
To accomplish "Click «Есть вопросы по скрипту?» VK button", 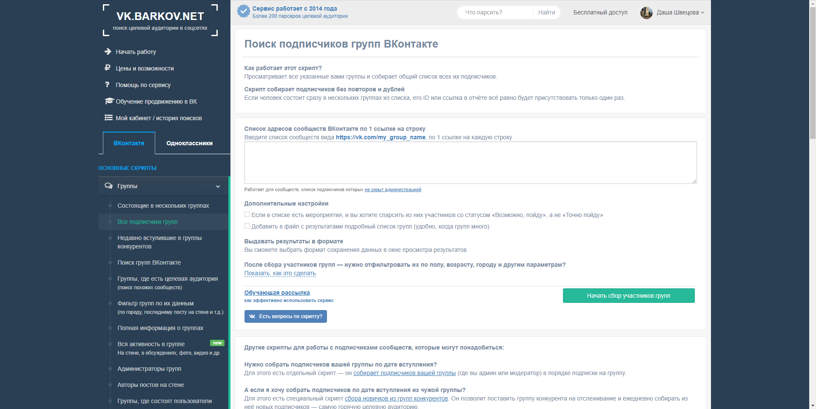I will tap(285, 316).
